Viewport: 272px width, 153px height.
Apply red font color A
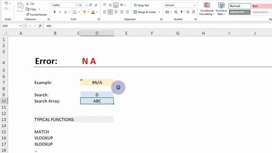coord(93,12)
